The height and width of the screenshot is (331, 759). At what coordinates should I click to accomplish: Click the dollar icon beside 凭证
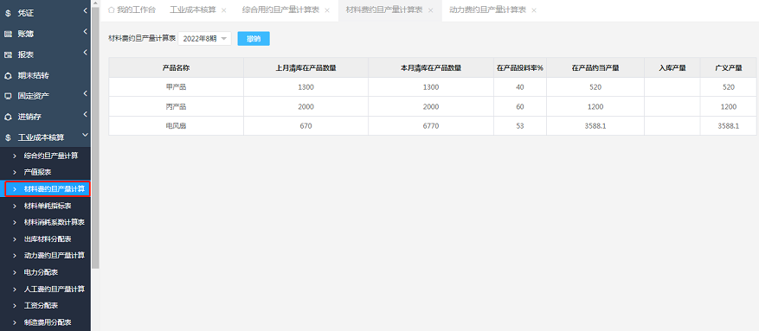[8, 14]
